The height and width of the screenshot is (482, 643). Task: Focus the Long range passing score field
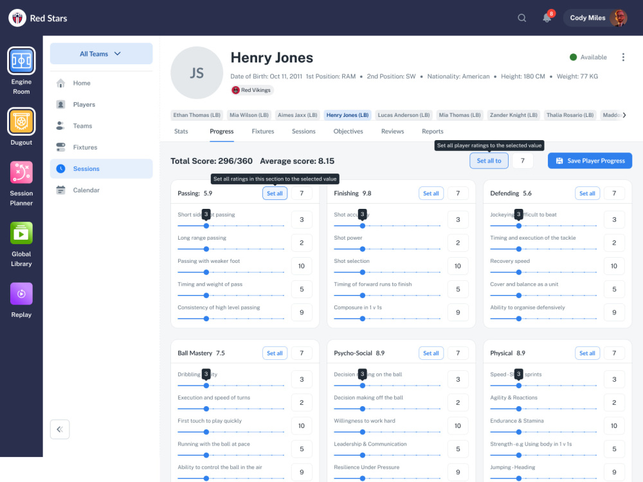pos(302,243)
